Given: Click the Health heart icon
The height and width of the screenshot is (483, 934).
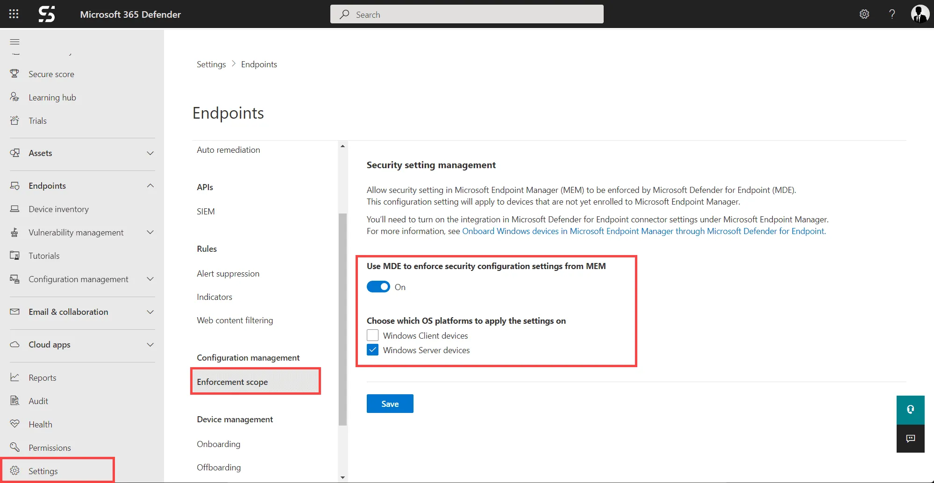Looking at the screenshot, I should click(x=15, y=424).
